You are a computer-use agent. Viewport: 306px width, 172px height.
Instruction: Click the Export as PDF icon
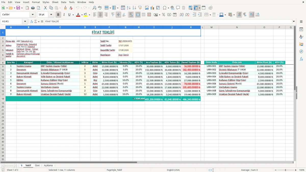(x=27, y=8)
